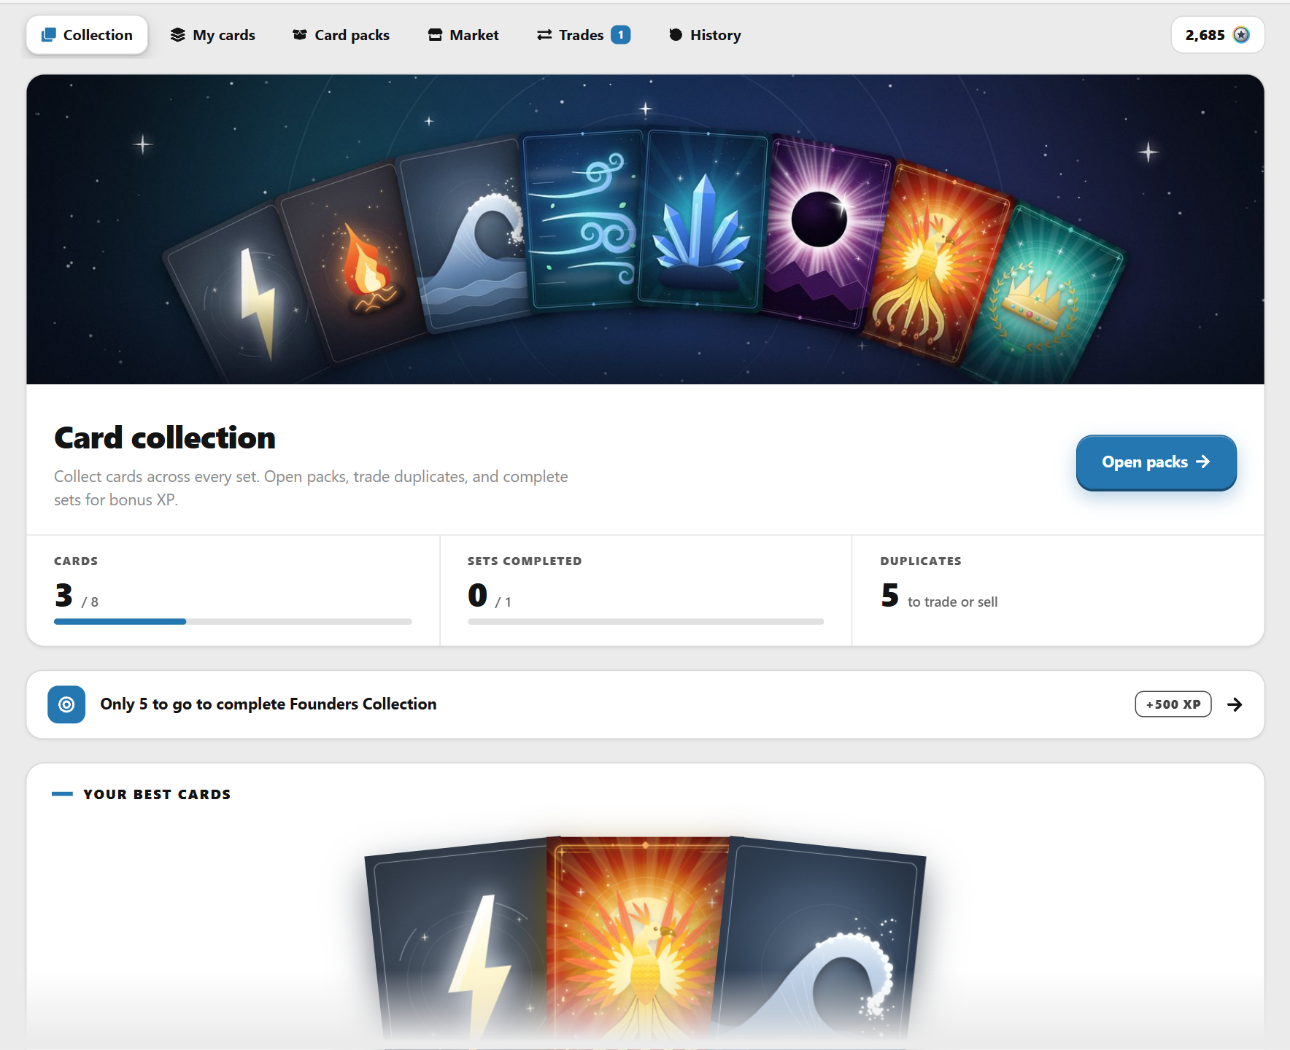
Task: Open the Collection tab
Action: point(87,35)
